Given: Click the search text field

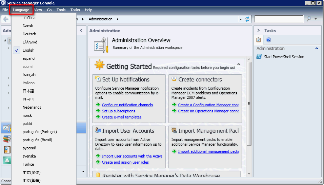Looking at the screenshot, I should click(x=279, y=19).
